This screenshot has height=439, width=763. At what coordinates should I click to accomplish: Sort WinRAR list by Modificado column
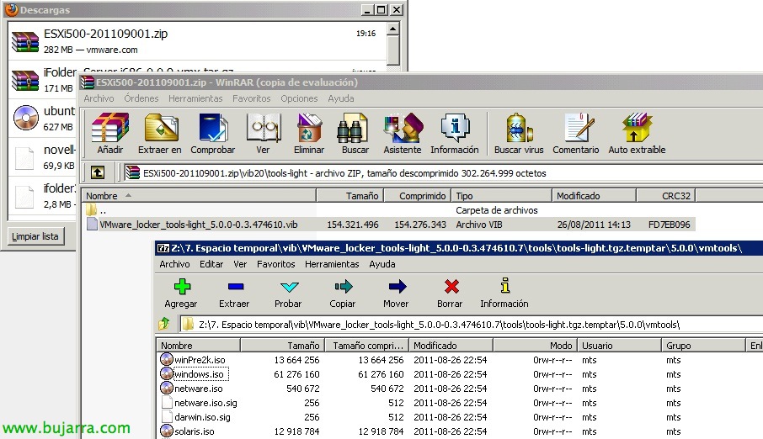594,195
